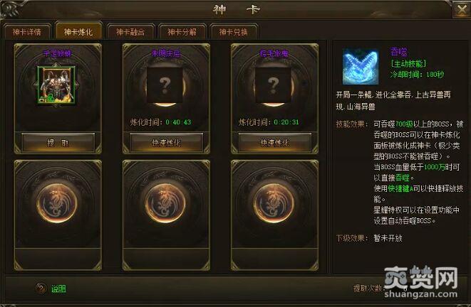Screen dimensions: 471x307
Task: Open the 说明 instructions link
Action: pos(58,289)
